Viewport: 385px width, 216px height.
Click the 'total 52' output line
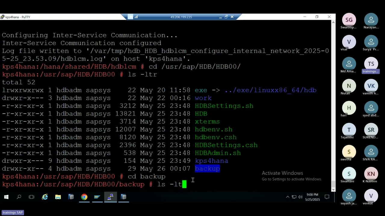pyautogui.click(x=19, y=82)
